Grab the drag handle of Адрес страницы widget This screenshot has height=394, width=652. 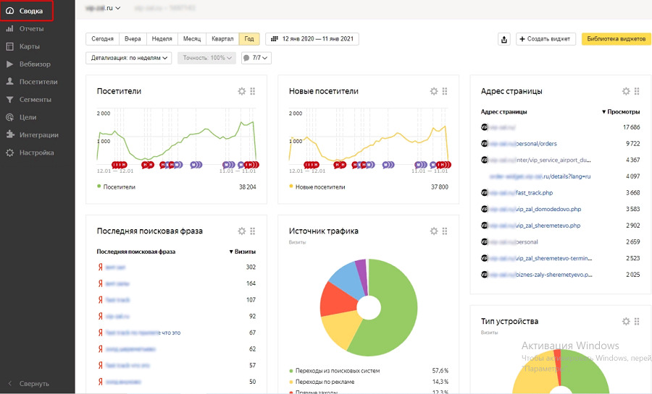click(x=637, y=91)
